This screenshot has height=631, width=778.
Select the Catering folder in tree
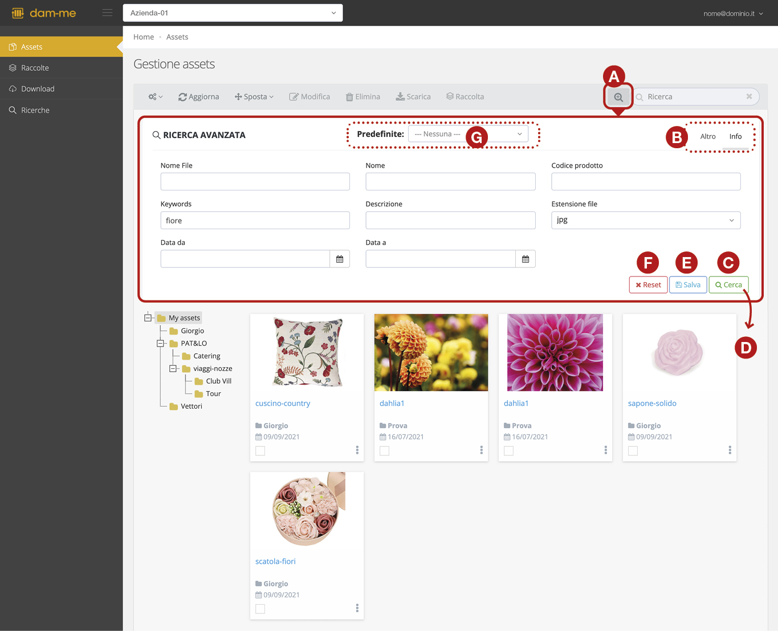click(201, 356)
